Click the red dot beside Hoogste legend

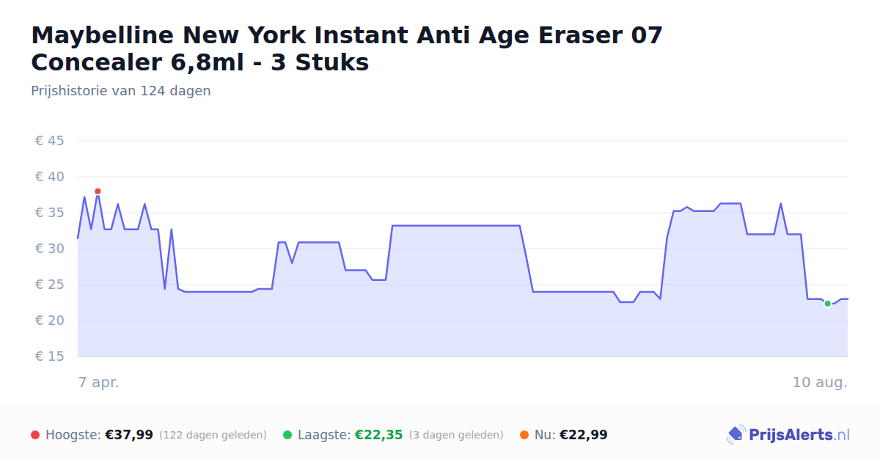pos(35,435)
